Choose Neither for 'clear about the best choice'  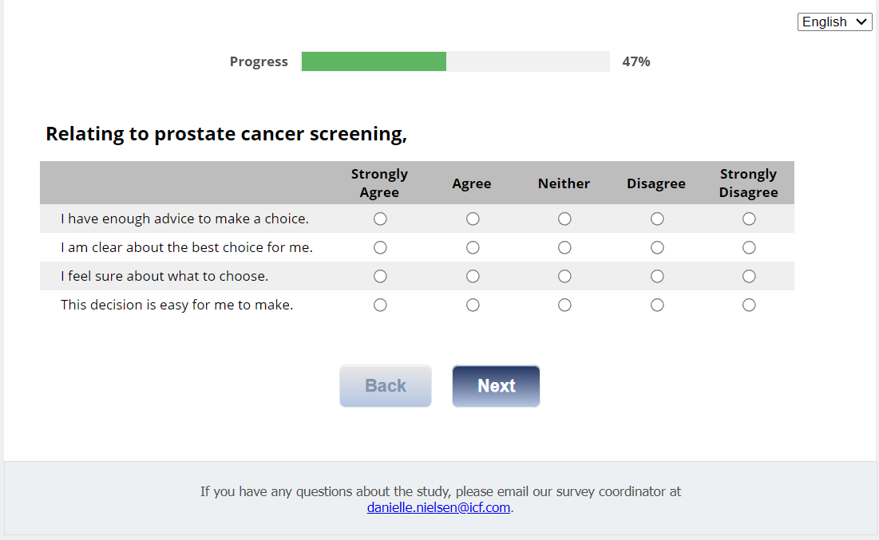(564, 247)
